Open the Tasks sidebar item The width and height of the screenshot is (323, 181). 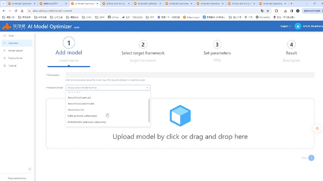(x=11, y=36)
